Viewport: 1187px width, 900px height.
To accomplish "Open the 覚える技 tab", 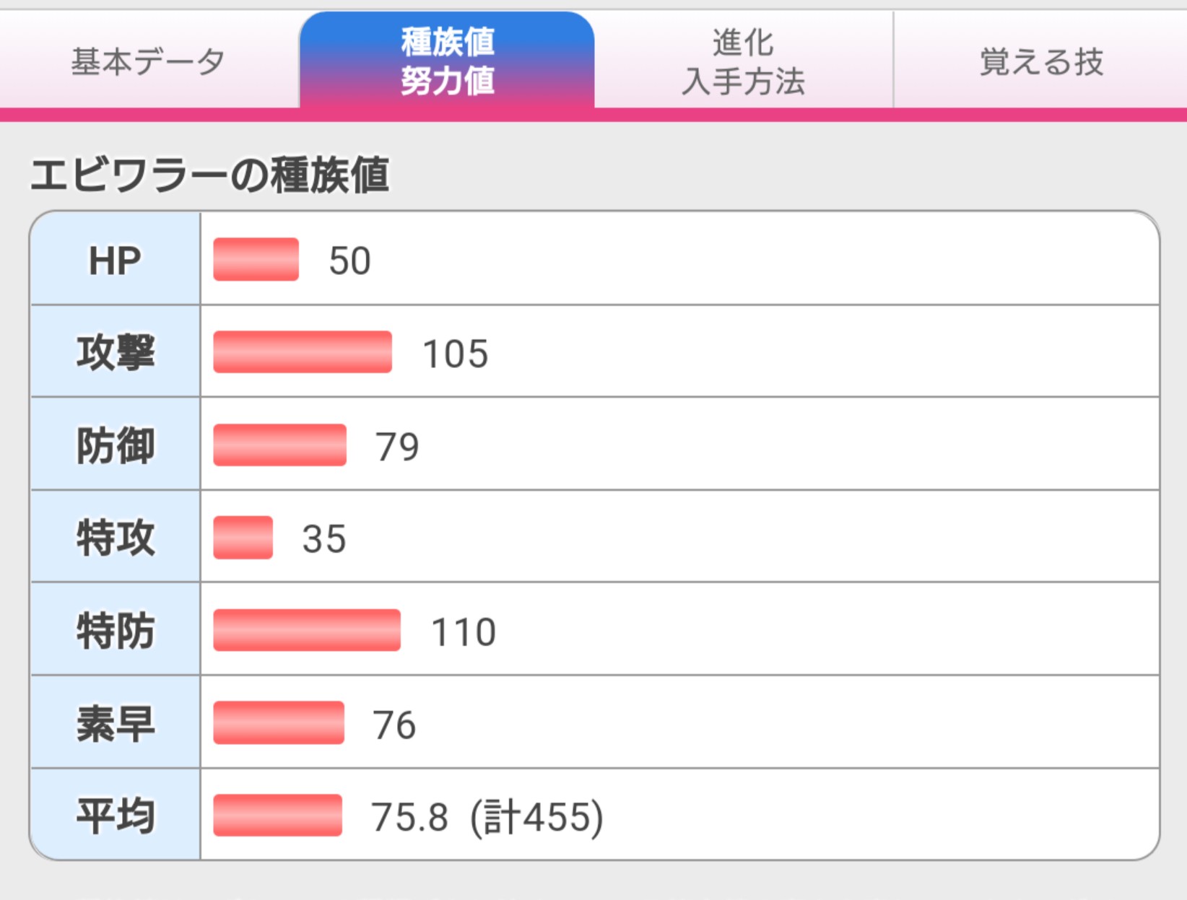I will [x=1040, y=61].
